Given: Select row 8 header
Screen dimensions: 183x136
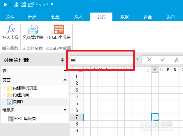Looking at the screenshot, I should click(77, 124).
